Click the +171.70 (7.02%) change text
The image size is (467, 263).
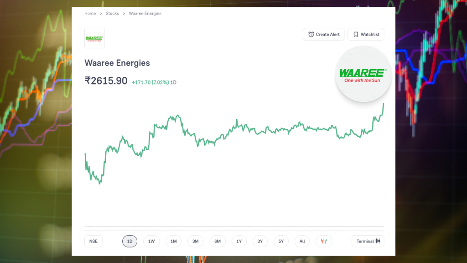150,82
